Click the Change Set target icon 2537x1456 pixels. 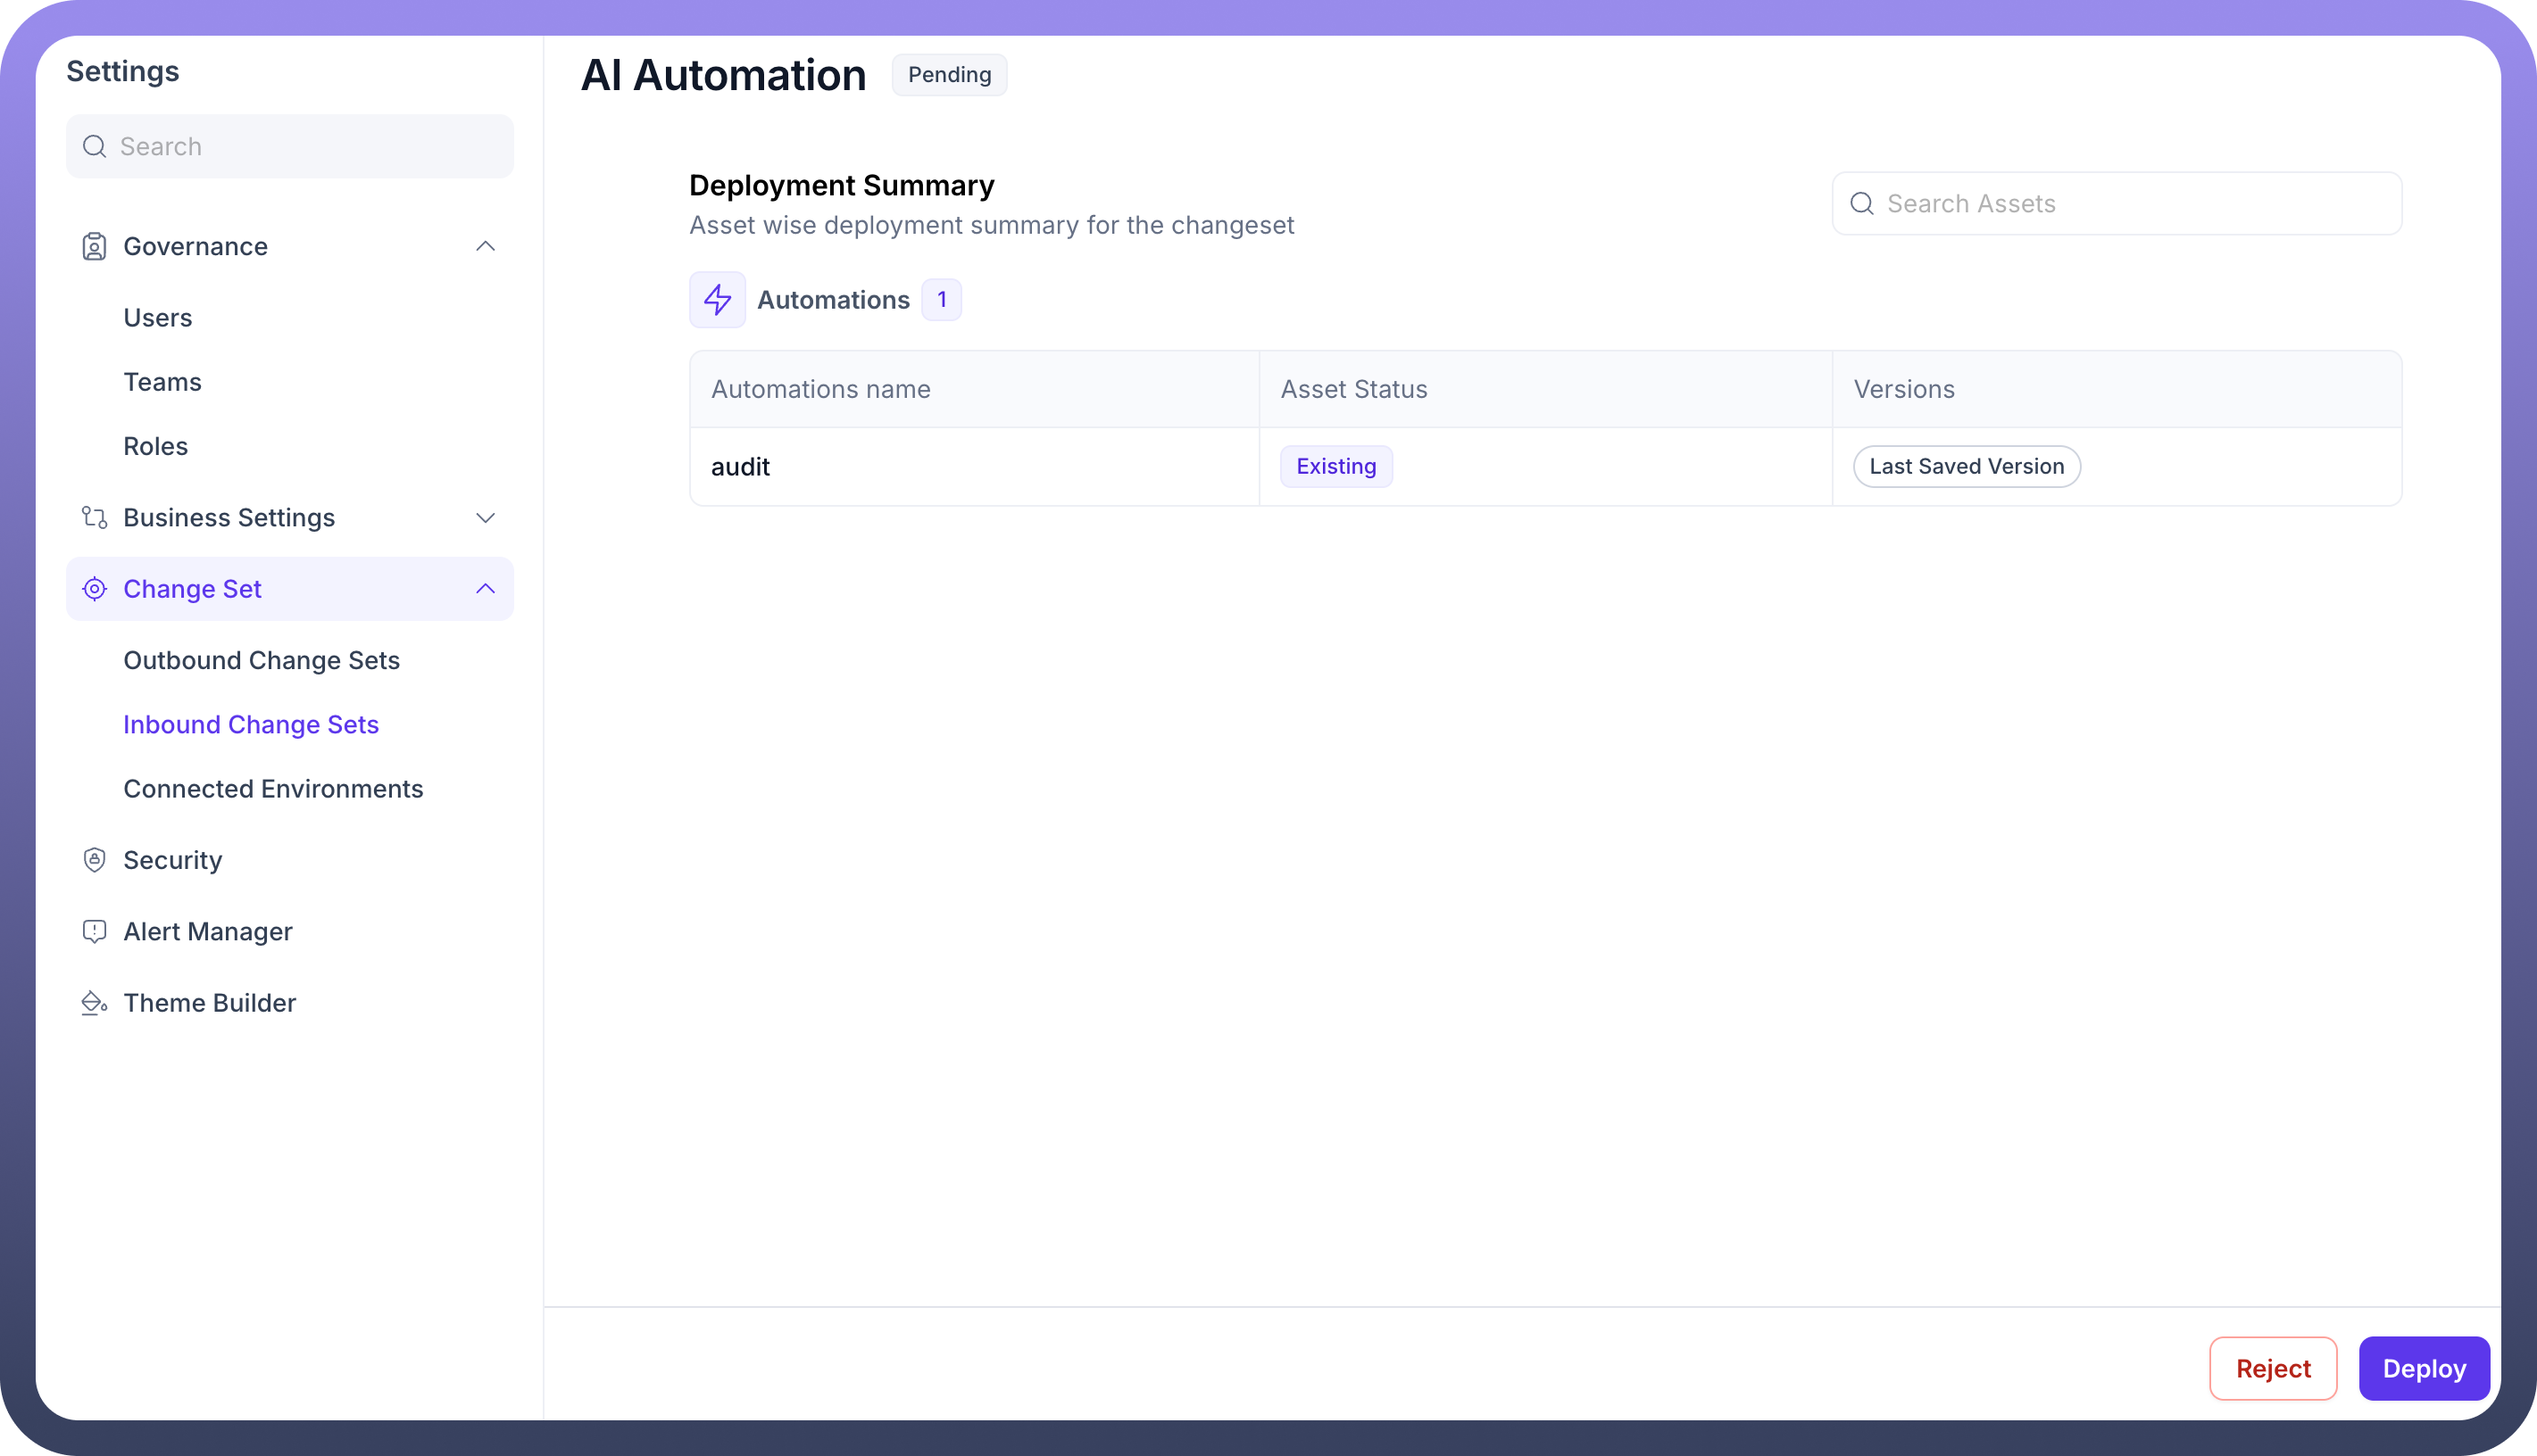[94, 589]
